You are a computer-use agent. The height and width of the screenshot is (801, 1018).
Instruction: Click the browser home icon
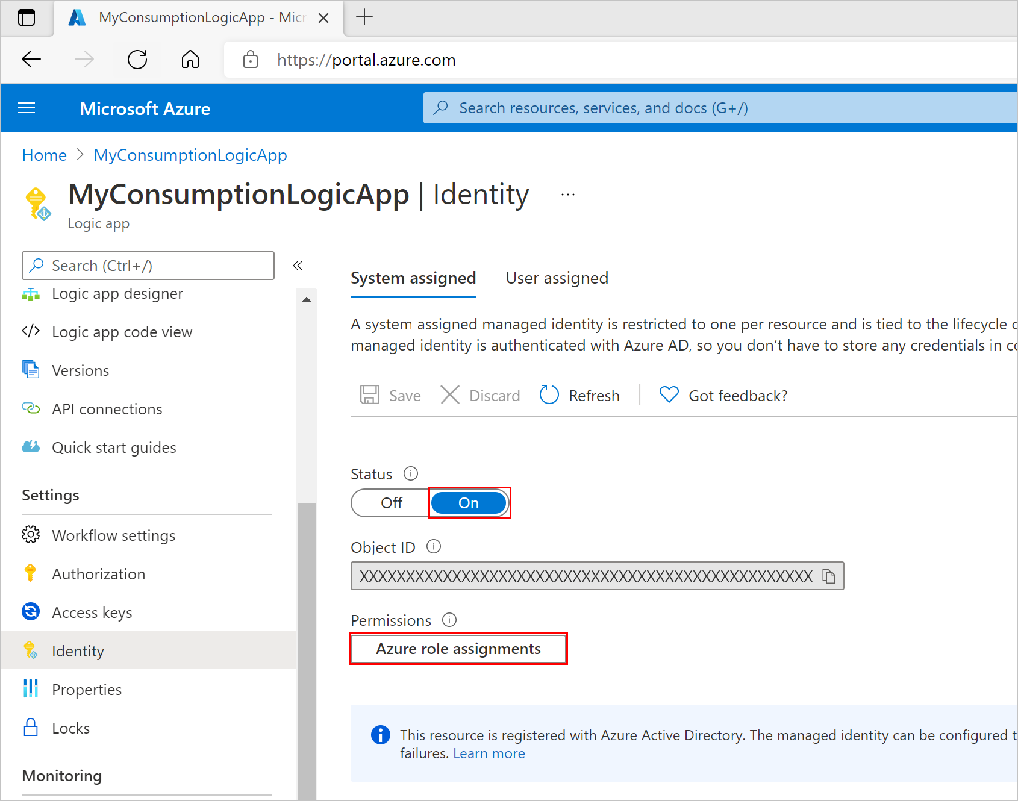click(190, 60)
